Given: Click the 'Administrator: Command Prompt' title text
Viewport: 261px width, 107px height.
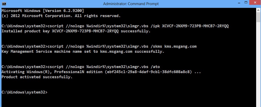Looking at the screenshot, I should pyautogui.click(x=131, y=4).
